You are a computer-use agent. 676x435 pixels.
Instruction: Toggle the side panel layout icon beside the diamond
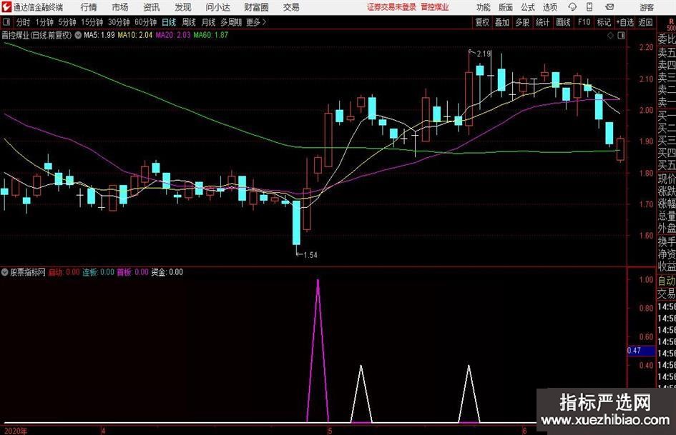tap(621, 36)
